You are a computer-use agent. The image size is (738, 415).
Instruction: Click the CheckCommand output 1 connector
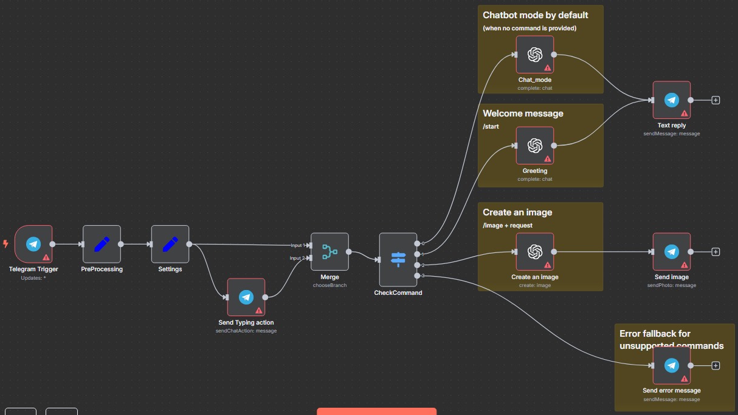tap(417, 254)
